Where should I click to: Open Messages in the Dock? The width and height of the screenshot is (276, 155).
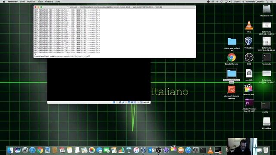pos(99,150)
